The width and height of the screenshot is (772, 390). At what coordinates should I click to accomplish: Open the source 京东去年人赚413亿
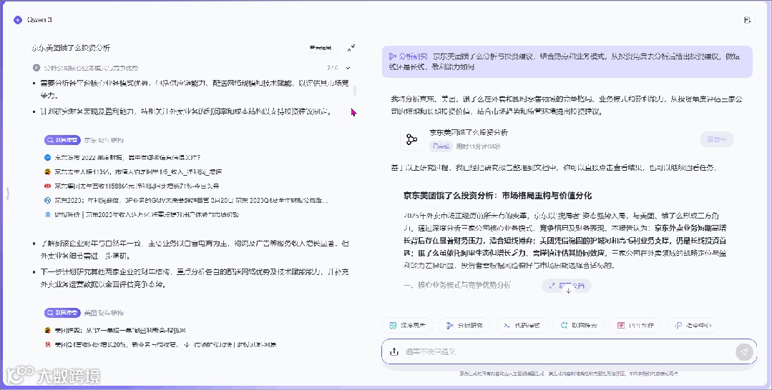click(138, 172)
